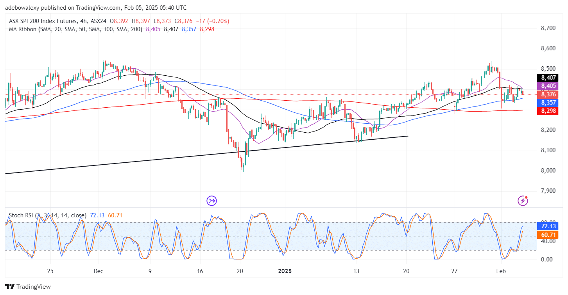Click the Dec date label on time axis
This screenshot has height=295, width=568.
pyautogui.click(x=98, y=271)
